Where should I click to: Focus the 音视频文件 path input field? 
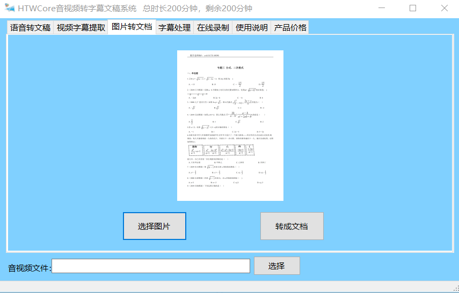pos(150,266)
